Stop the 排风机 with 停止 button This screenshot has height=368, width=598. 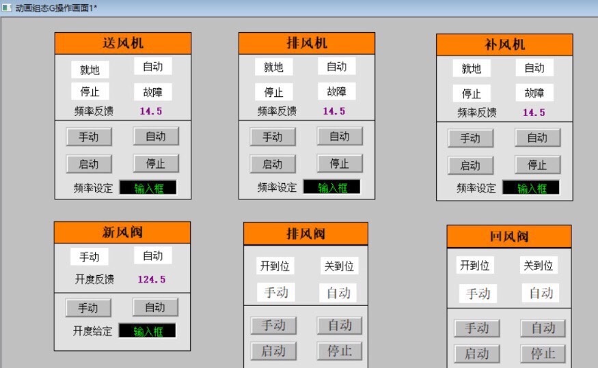[340, 163]
